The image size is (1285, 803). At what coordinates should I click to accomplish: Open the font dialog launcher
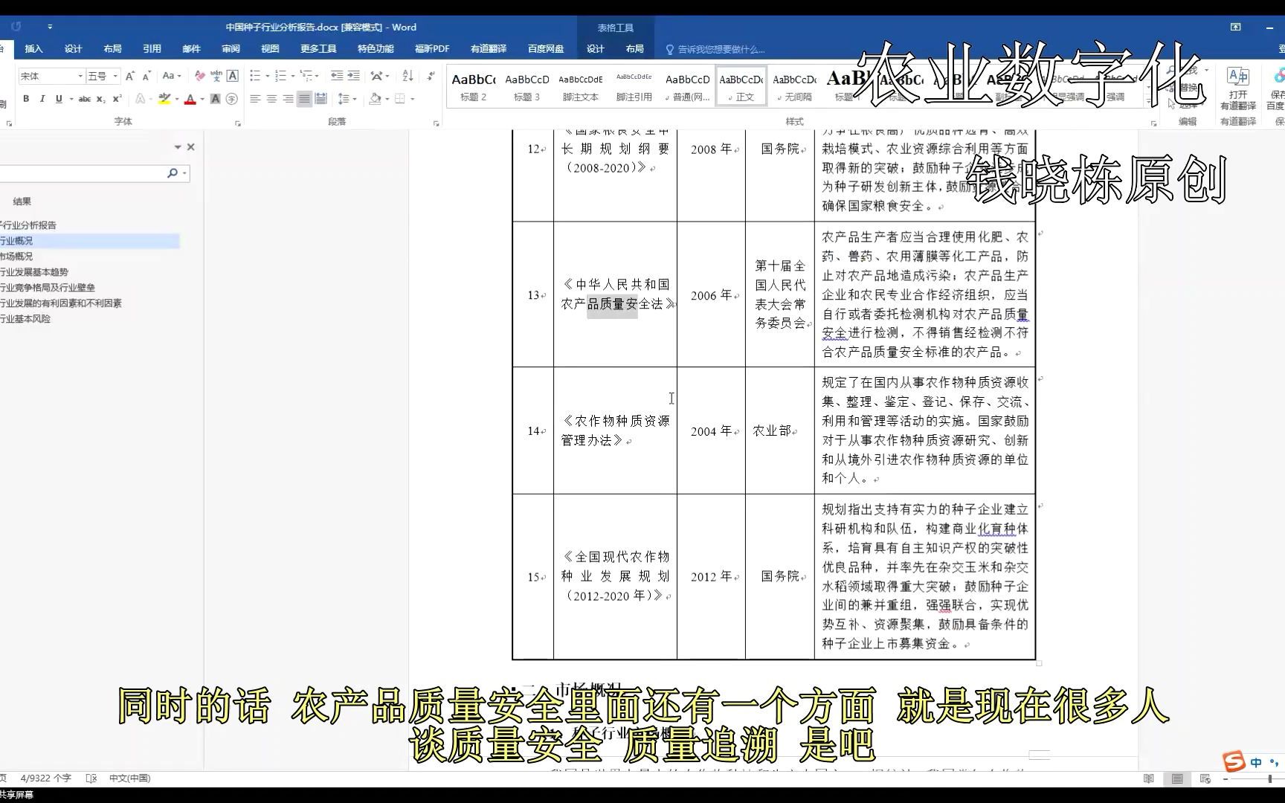coord(238,123)
